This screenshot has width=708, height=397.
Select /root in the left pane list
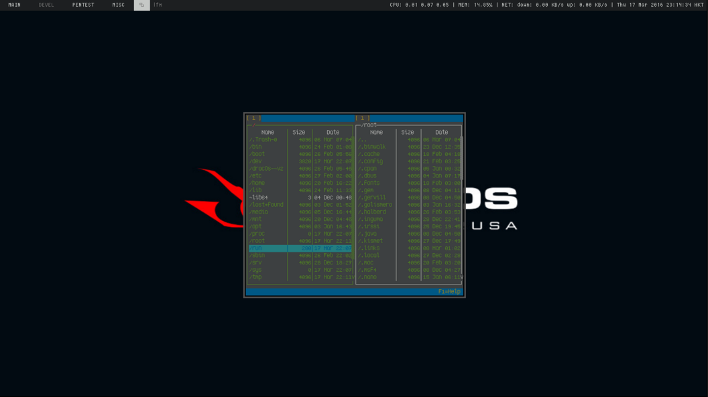click(x=300, y=240)
